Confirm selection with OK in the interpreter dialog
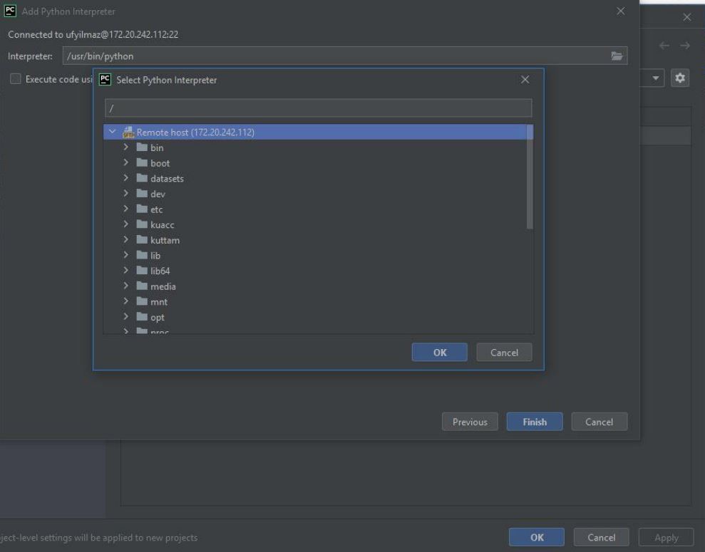 pos(439,352)
